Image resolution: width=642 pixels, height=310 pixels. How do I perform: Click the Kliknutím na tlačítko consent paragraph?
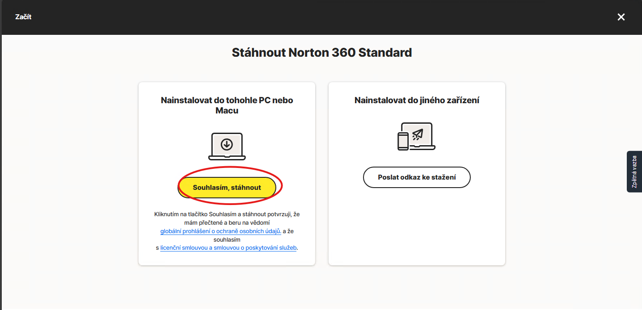click(x=227, y=231)
